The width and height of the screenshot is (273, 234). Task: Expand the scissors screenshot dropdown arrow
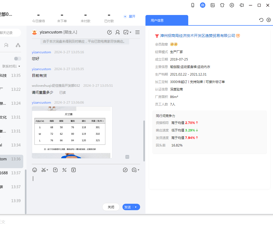tap(48, 170)
